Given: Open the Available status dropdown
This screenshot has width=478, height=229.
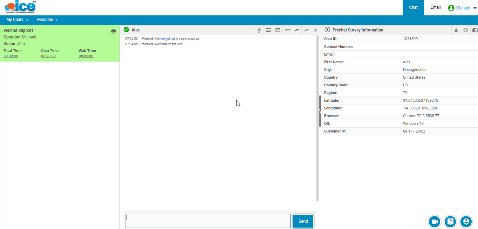Looking at the screenshot, I should pyautogui.click(x=47, y=20).
